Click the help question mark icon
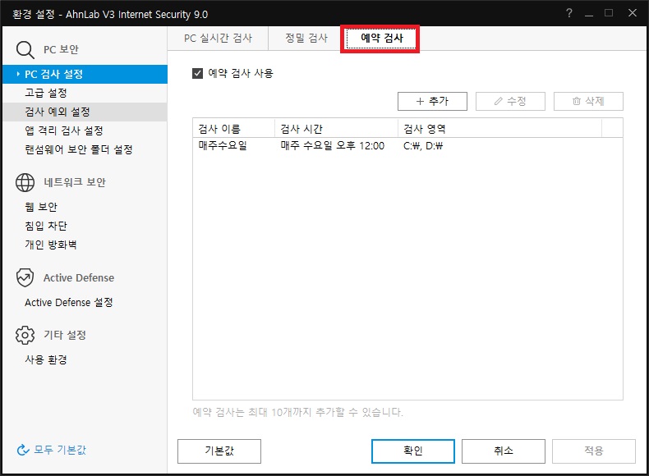This screenshot has width=649, height=476. click(568, 13)
